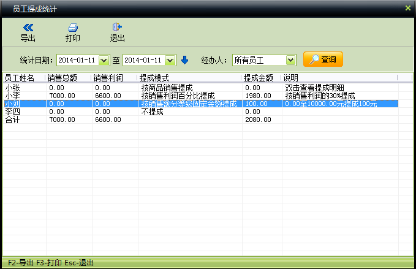The height and width of the screenshot is (269, 416).
Task: Select the 小张 employee row
Action: pyautogui.click(x=200, y=88)
